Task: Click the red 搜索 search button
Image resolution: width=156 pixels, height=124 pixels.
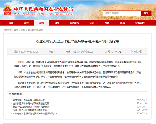Action: click(146, 13)
